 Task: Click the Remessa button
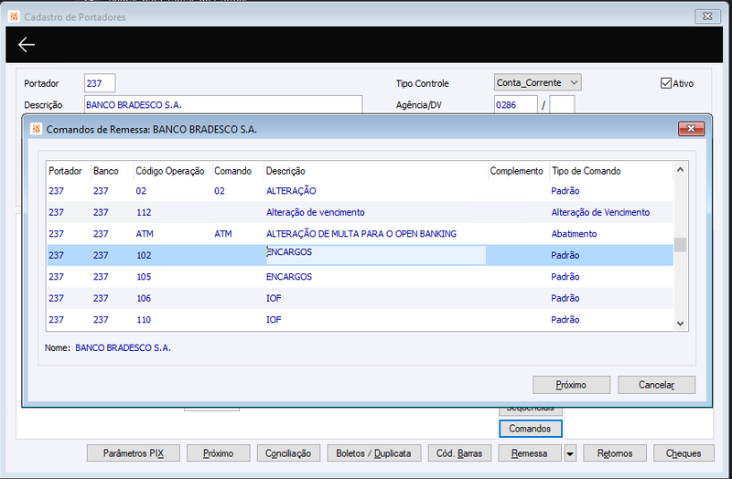(530, 453)
